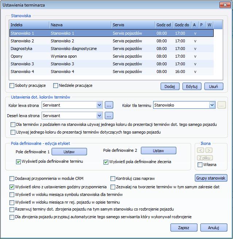Click the previous icon arrow in the Ikona group
The image size is (233, 239).
pyautogui.click(x=201, y=150)
